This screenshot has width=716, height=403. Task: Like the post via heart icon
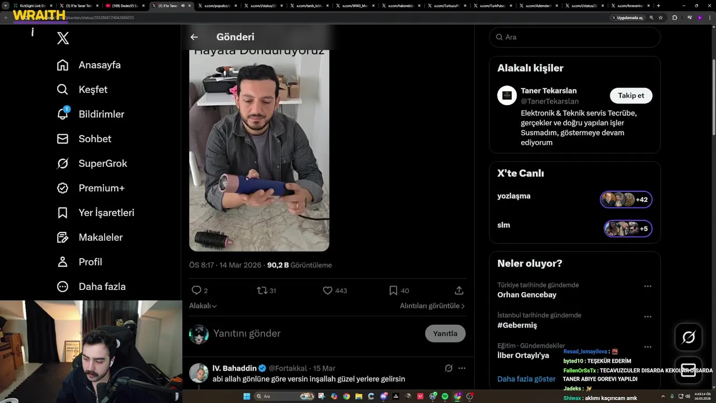328,290
